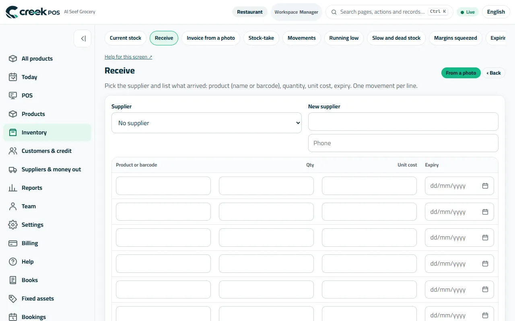Open POS monitor icon in sidebar
Image resolution: width=515 pixels, height=321 pixels.
tap(13, 95)
